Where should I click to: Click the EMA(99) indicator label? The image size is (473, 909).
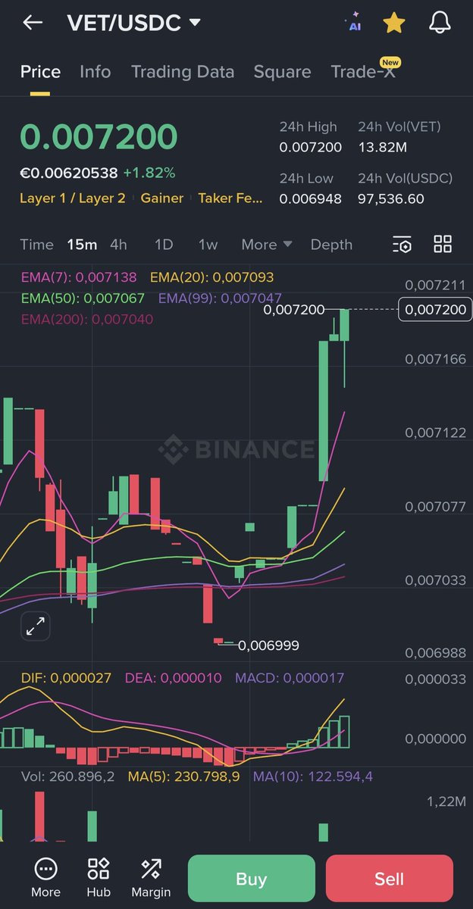(x=220, y=298)
